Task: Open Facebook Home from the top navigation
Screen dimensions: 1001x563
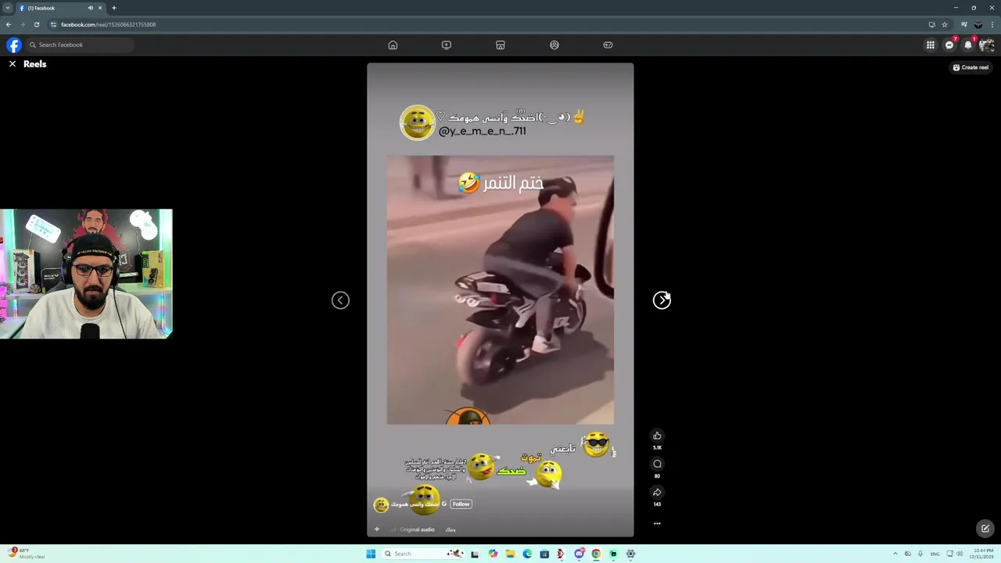Action: tap(393, 45)
